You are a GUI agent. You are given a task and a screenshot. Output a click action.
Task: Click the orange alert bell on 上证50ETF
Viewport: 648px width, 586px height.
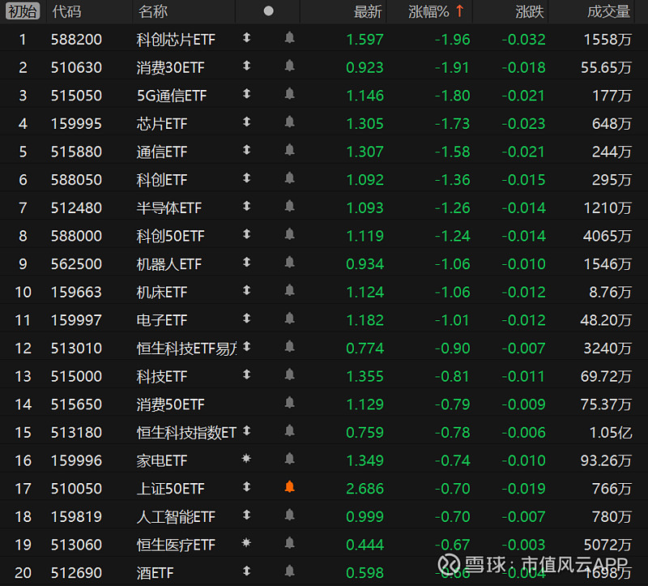[289, 489]
